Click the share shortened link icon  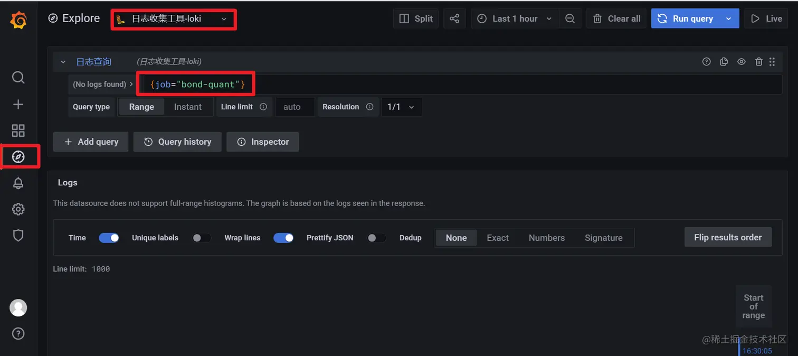tap(454, 18)
